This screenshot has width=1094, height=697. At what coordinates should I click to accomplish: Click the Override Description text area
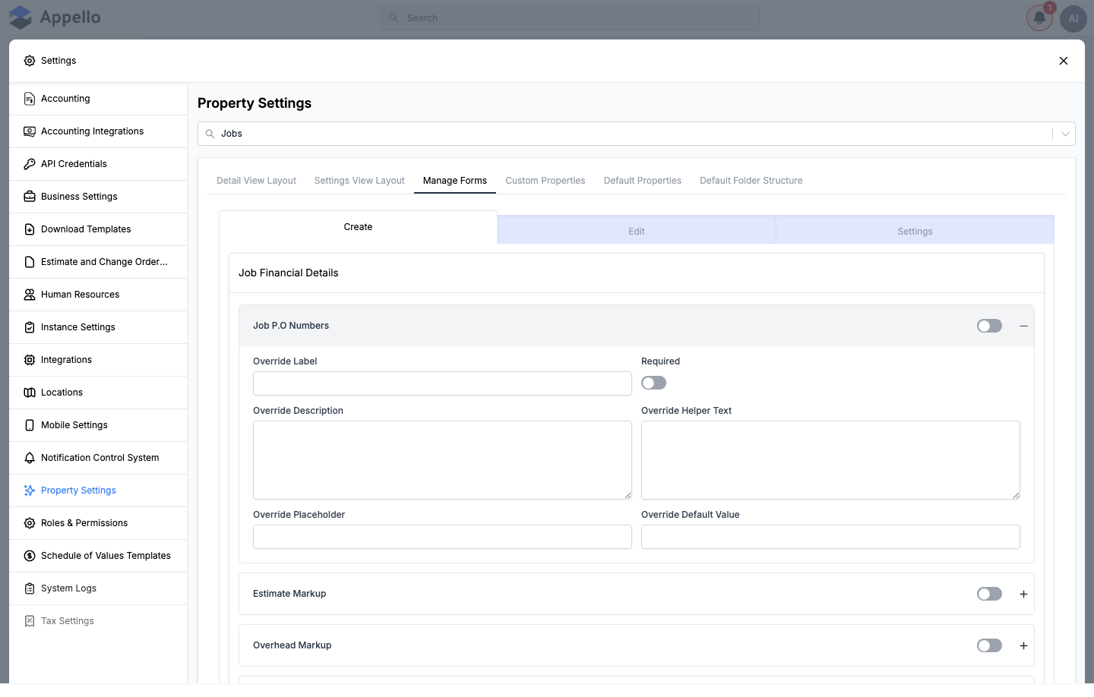pos(442,460)
